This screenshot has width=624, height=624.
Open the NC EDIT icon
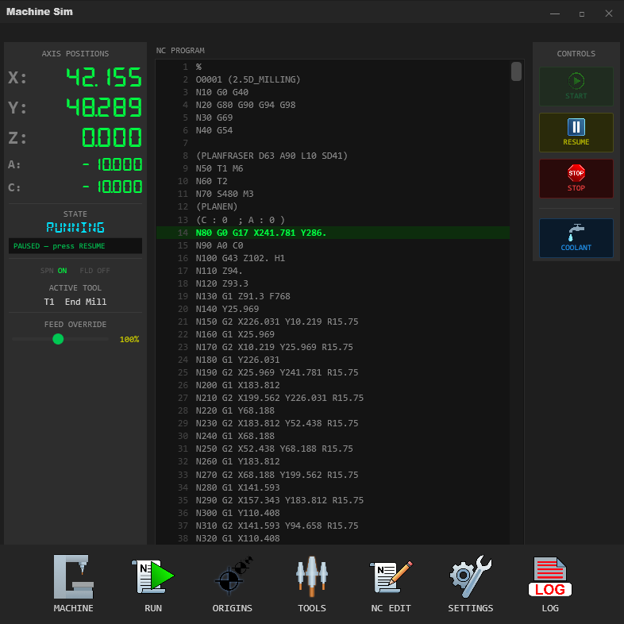391,576
